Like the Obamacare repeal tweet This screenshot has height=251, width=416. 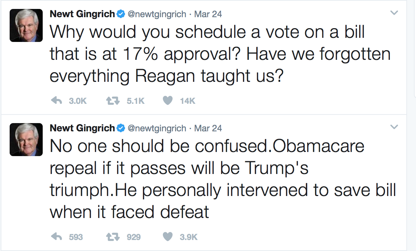click(167, 237)
